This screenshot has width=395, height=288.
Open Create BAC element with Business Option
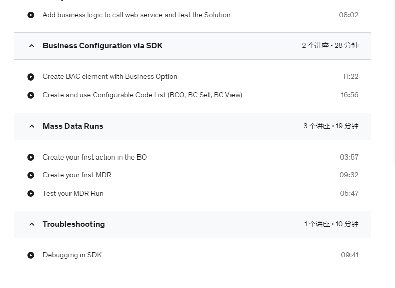[110, 76]
